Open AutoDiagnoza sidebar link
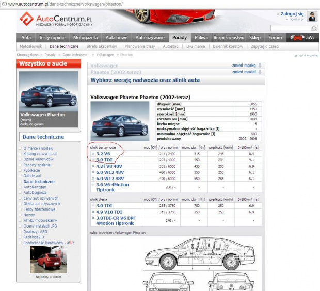 point(35,192)
